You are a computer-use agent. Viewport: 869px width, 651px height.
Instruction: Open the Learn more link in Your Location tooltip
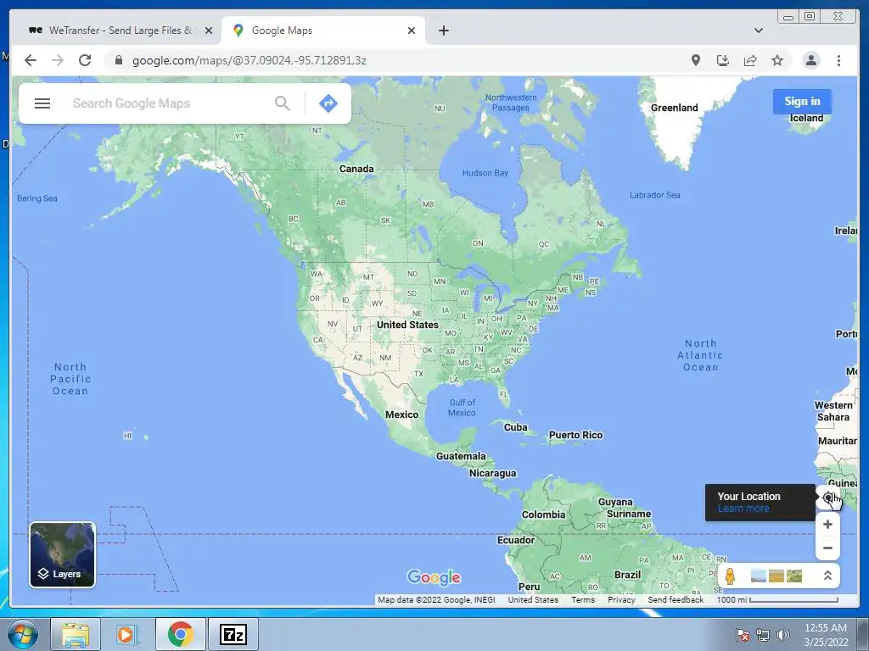(x=743, y=509)
